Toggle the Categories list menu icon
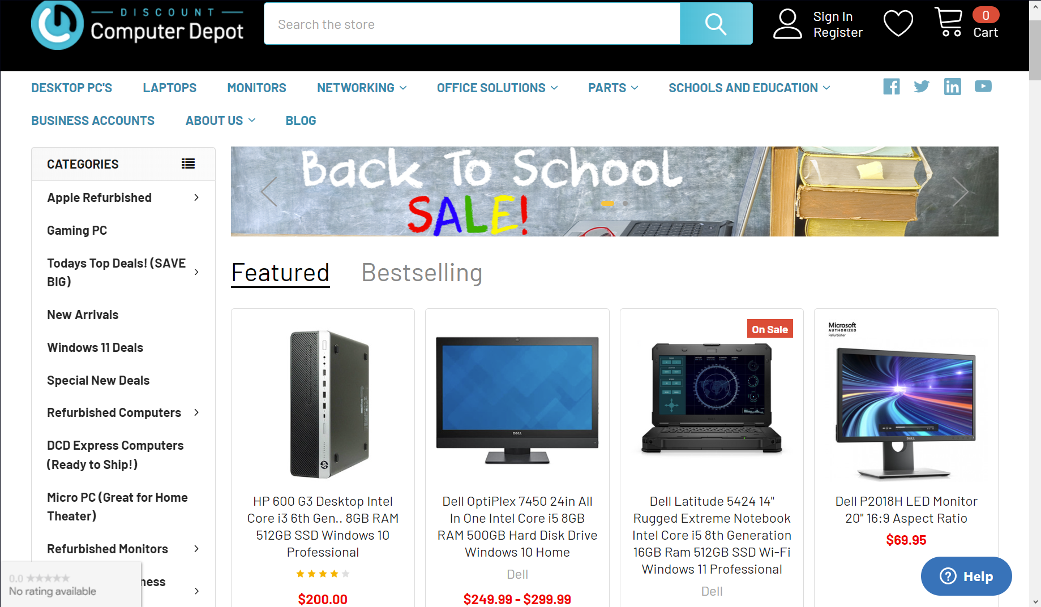This screenshot has height=607, width=1041. pyautogui.click(x=188, y=164)
